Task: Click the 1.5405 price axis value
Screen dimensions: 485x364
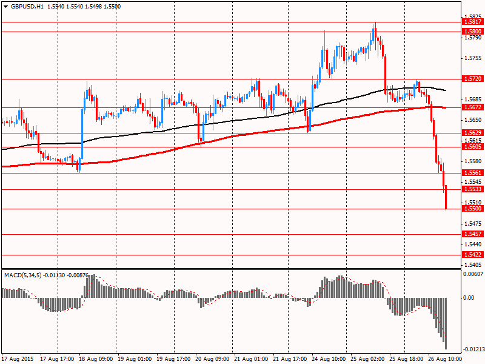Action: pyautogui.click(x=473, y=265)
